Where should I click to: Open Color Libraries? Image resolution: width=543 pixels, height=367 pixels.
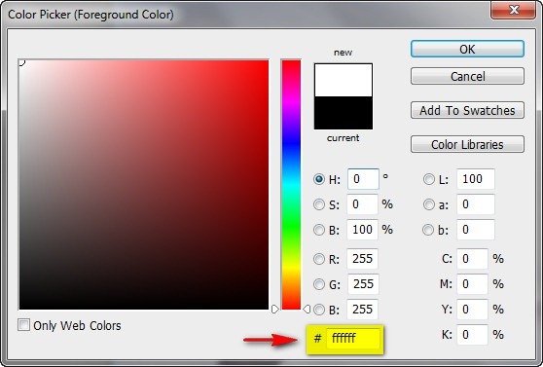467,144
